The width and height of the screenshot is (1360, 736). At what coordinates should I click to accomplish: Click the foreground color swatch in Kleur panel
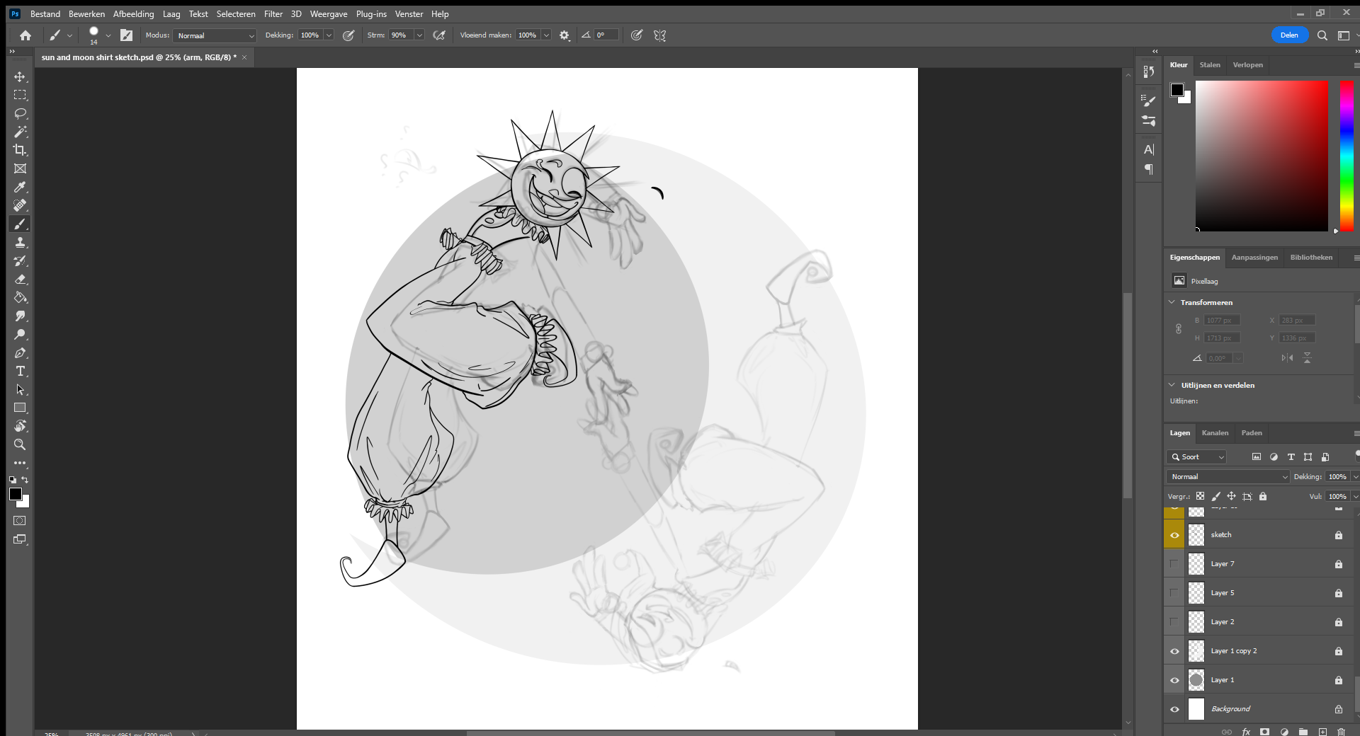click(1177, 90)
